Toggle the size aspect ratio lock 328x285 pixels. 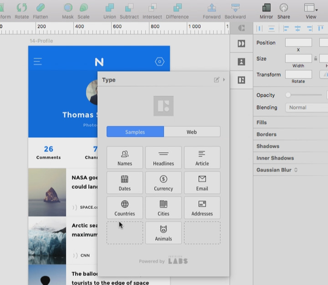pyautogui.click(x=315, y=59)
